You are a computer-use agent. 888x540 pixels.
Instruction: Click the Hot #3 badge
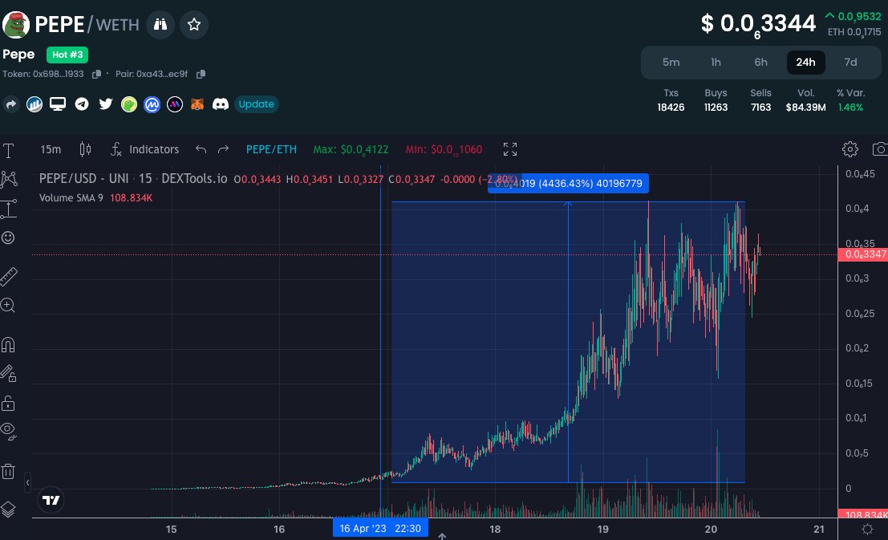pos(67,55)
